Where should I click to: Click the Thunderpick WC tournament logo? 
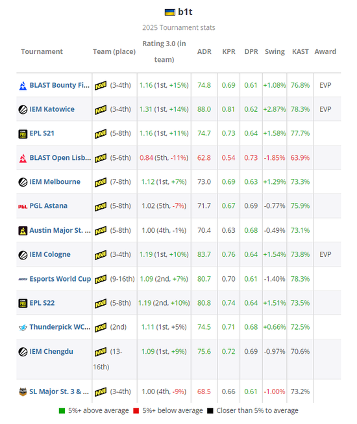[x=23, y=328]
